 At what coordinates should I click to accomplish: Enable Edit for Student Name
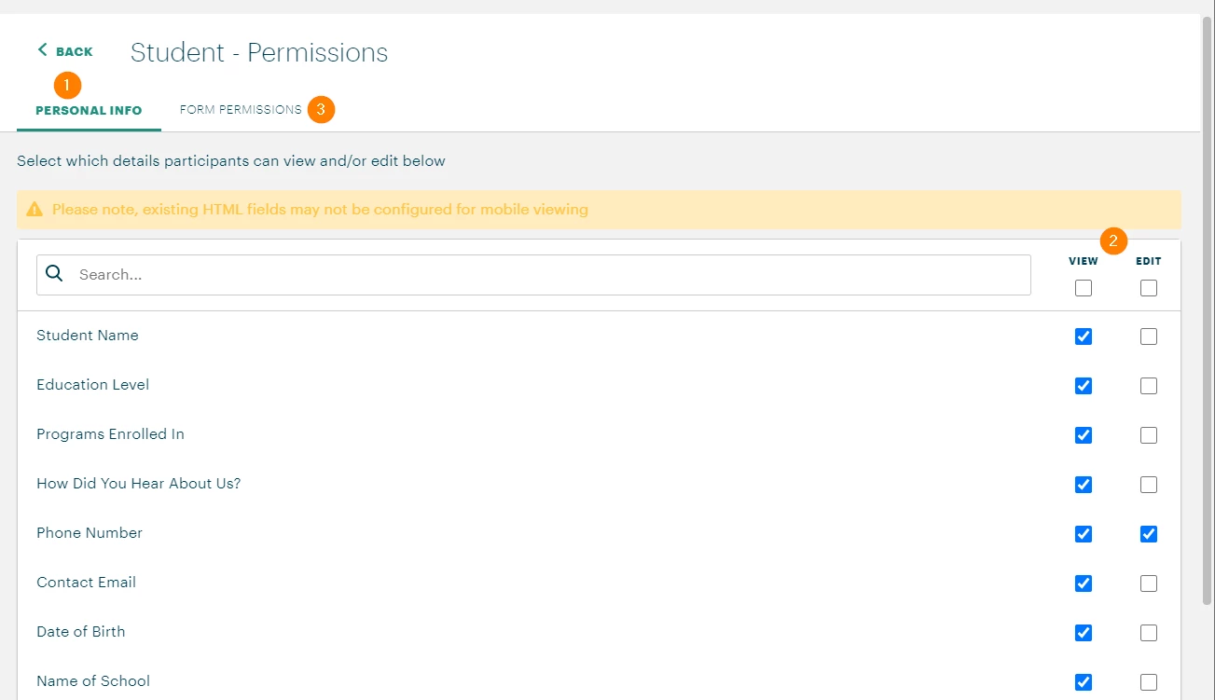[x=1149, y=336]
